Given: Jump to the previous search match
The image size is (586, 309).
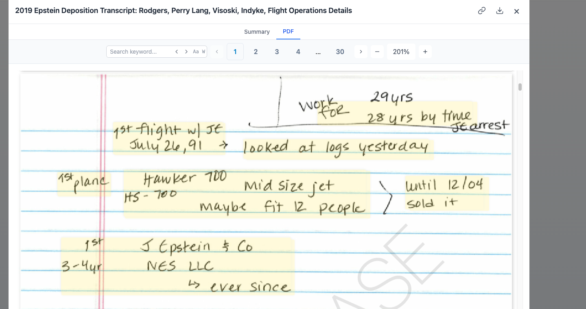Looking at the screenshot, I should click(177, 52).
